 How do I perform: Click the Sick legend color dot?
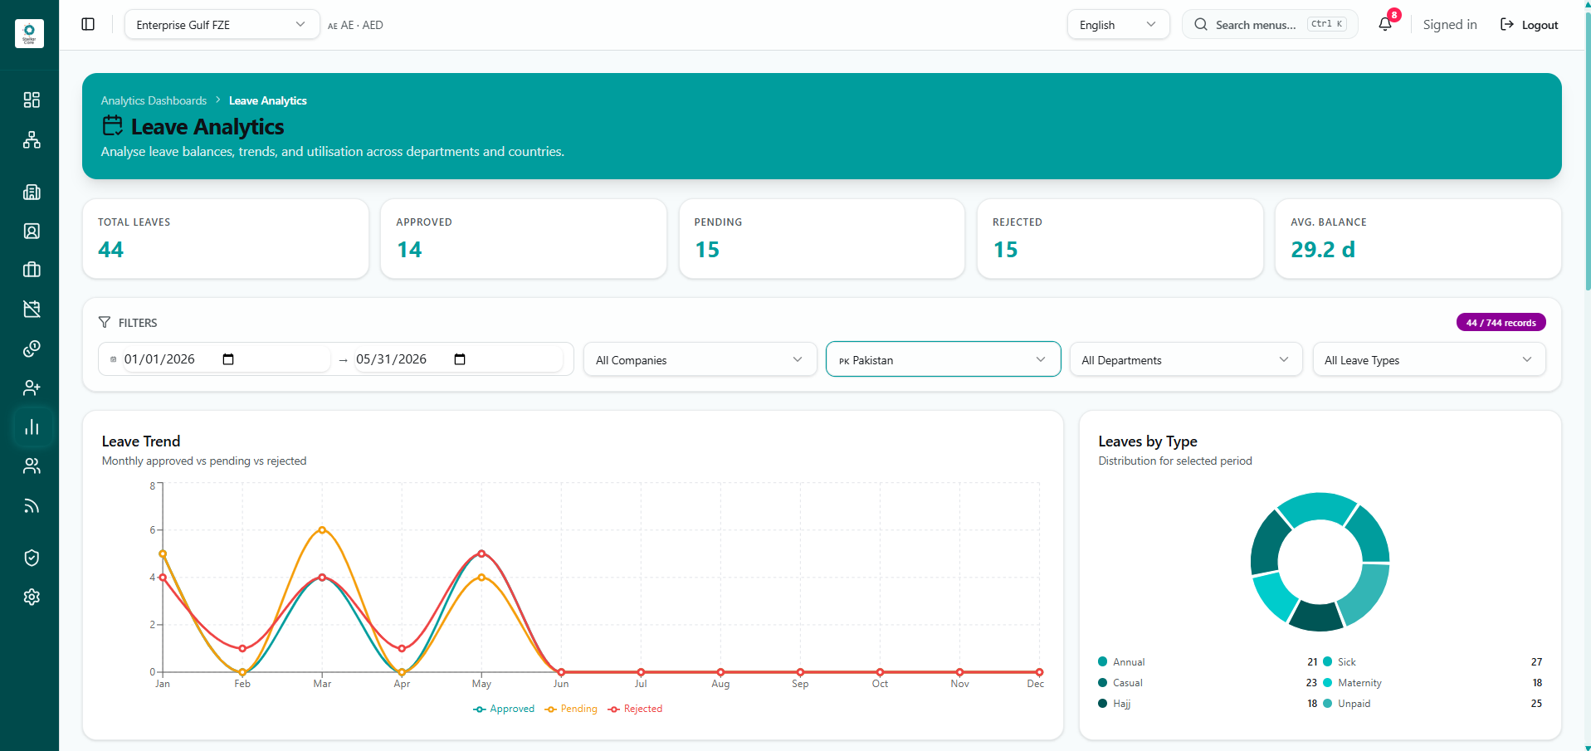1328,661
